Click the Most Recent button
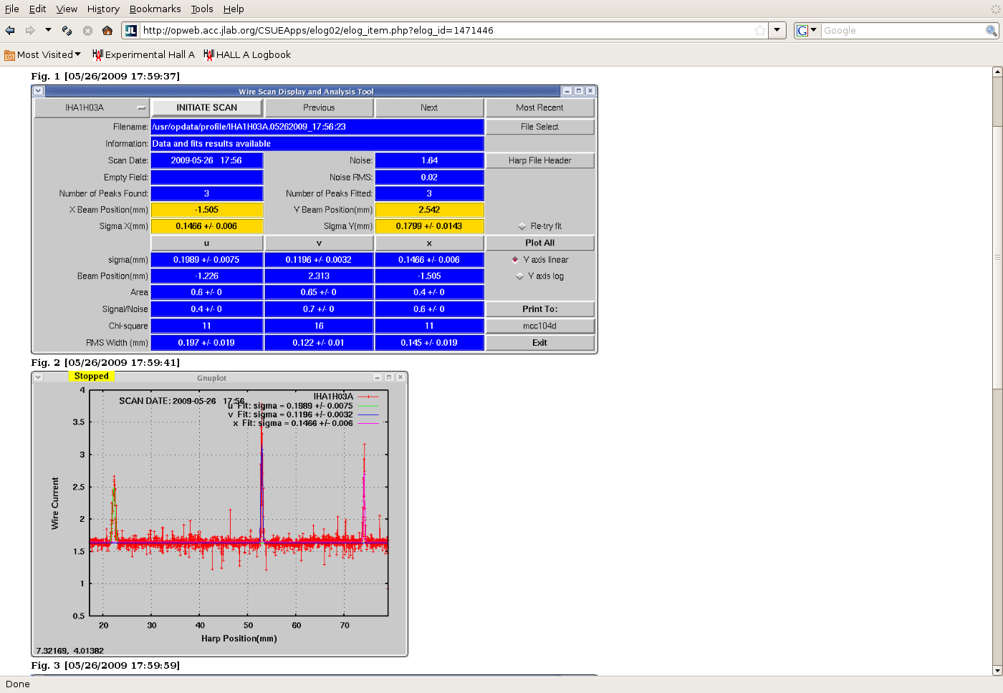The height and width of the screenshot is (693, 1003). [539, 107]
